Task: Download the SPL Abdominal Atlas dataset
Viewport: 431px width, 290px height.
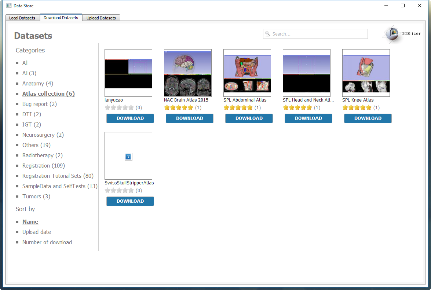Action: pos(249,118)
